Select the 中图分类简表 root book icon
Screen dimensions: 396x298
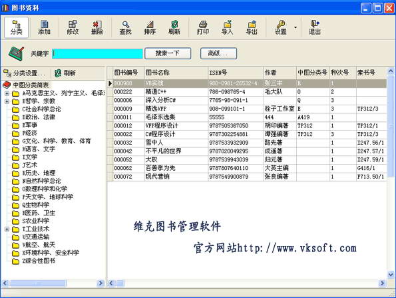(x=7, y=85)
